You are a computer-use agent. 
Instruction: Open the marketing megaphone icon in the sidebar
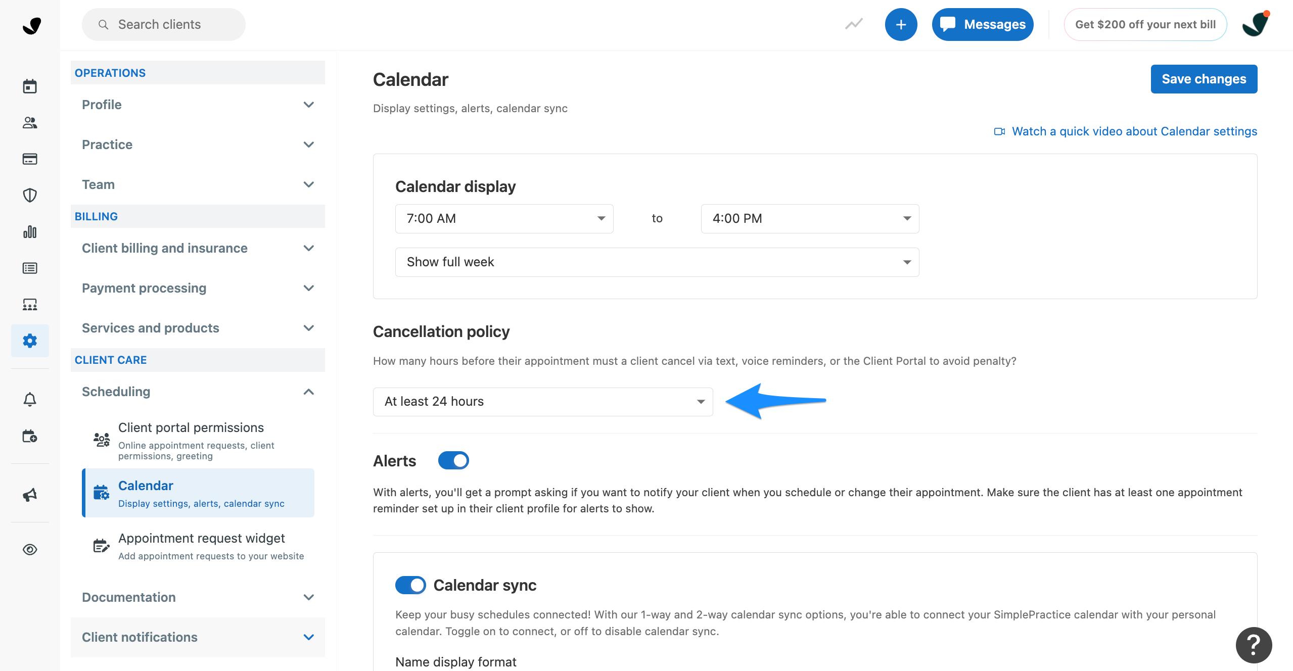30,495
